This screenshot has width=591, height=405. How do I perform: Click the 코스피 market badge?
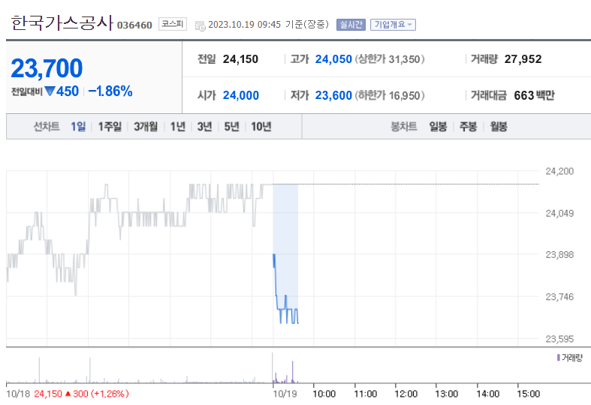tap(173, 24)
